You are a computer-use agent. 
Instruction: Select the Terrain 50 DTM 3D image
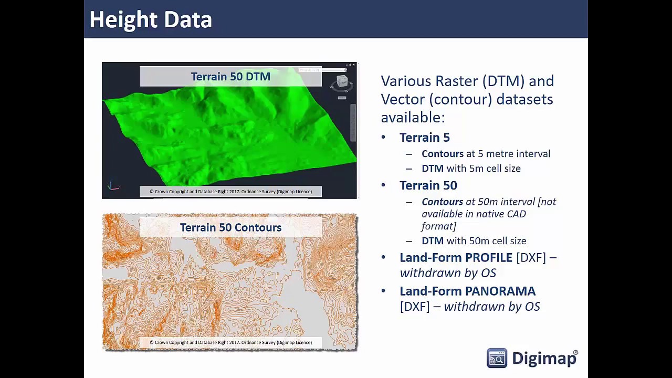[x=229, y=130]
